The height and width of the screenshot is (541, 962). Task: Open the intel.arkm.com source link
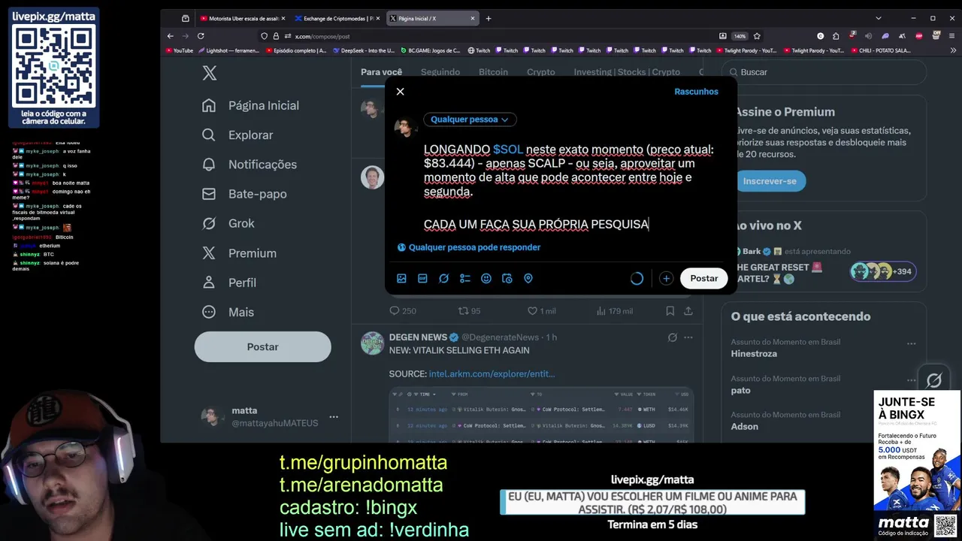click(x=492, y=373)
